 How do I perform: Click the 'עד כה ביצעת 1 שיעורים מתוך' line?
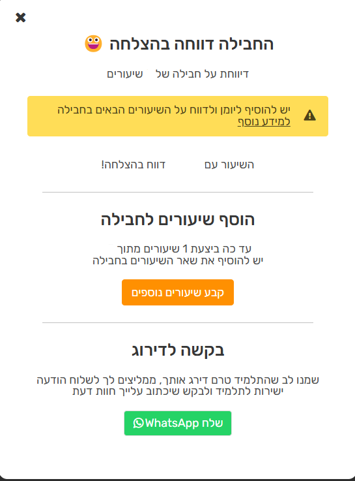coord(184,249)
